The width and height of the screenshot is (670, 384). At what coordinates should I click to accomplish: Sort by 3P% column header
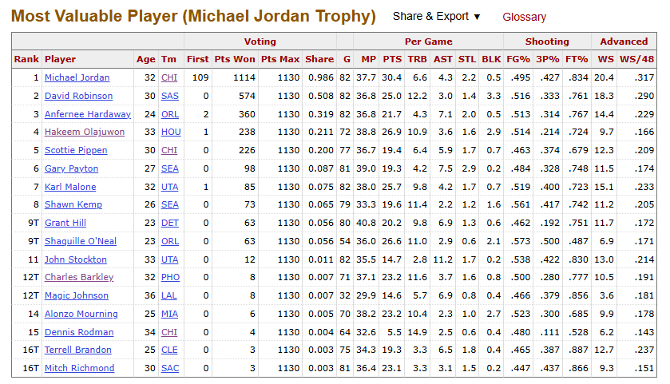[x=548, y=59]
